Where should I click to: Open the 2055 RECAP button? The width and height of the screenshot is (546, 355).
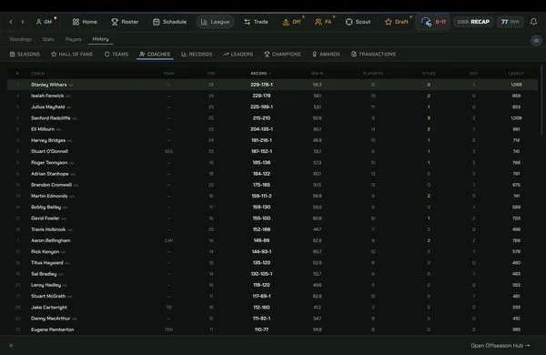[x=473, y=22]
